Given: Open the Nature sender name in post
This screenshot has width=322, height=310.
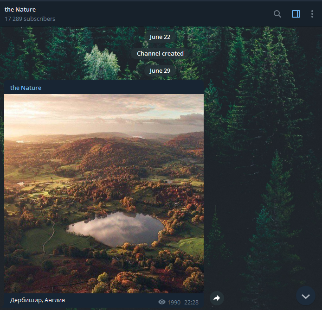Looking at the screenshot, I should pyautogui.click(x=26, y=88).
